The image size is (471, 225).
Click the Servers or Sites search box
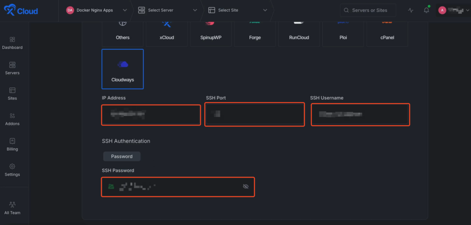point(370,10)
